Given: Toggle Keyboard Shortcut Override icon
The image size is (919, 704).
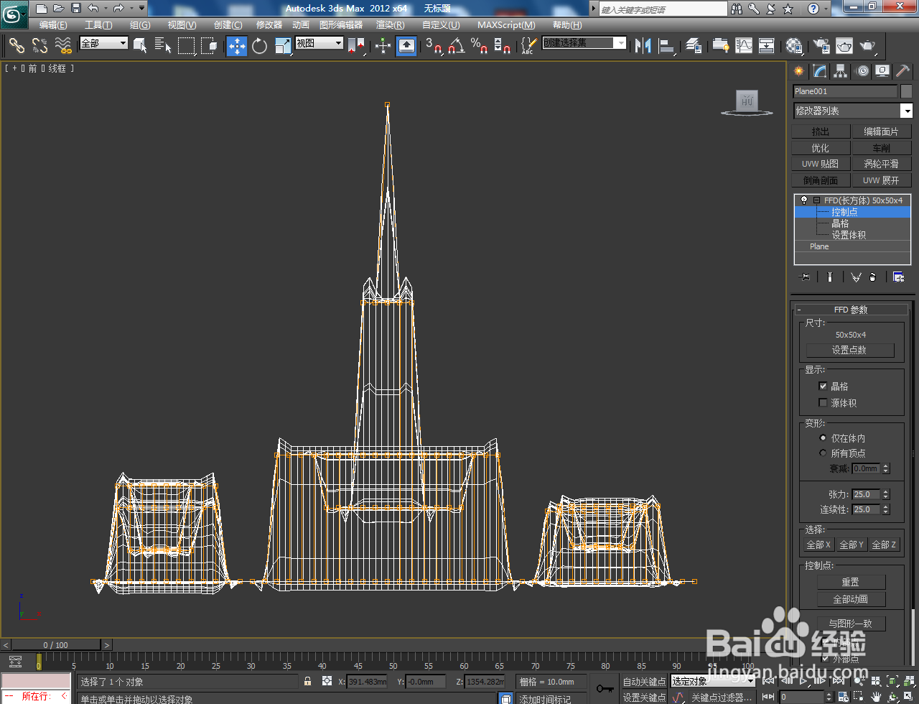Looking at the screenshot, I should coord(406,45).
